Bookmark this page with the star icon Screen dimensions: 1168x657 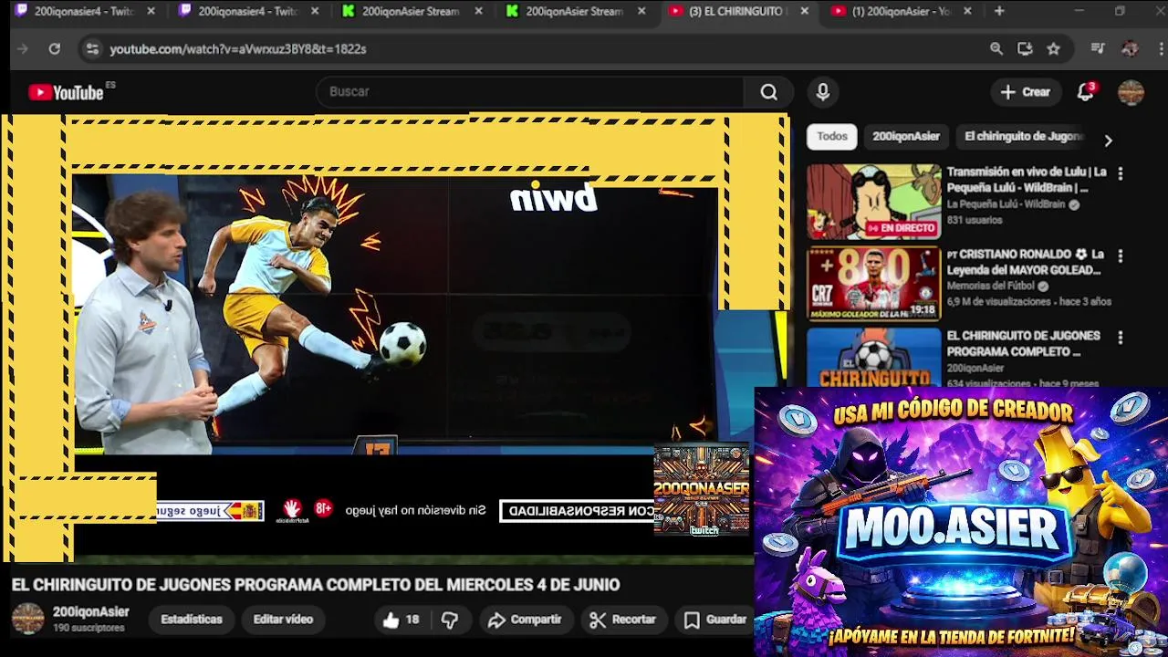pyautogui.click(x=1053, y=48)
